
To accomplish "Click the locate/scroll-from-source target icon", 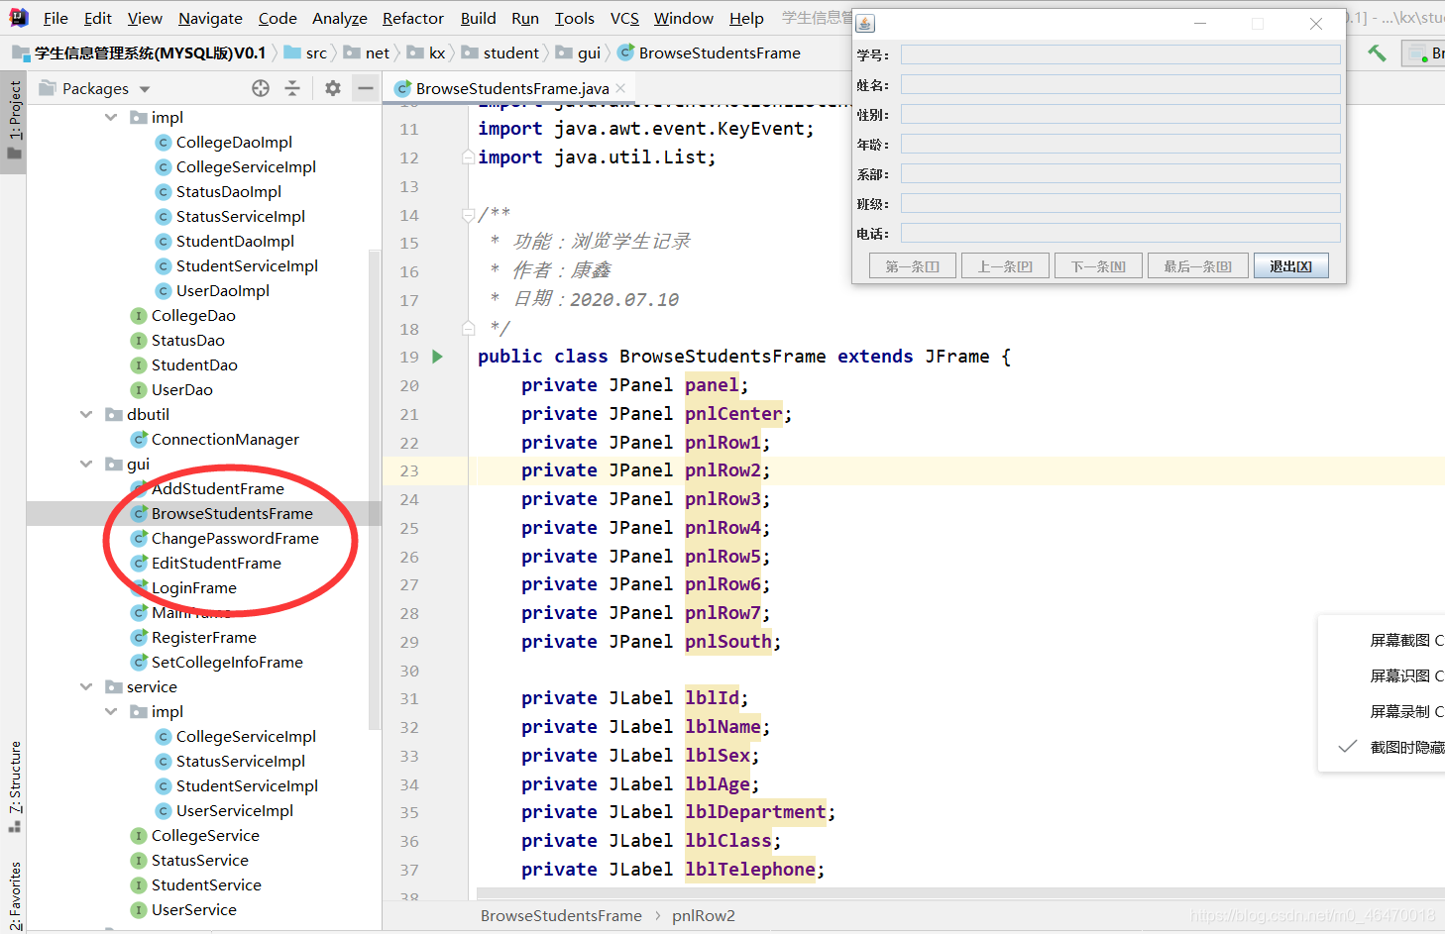I will point(261,88).
